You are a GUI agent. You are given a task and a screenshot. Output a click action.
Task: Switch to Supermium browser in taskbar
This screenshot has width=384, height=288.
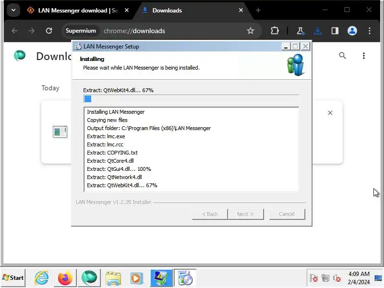tap(89, 278)
